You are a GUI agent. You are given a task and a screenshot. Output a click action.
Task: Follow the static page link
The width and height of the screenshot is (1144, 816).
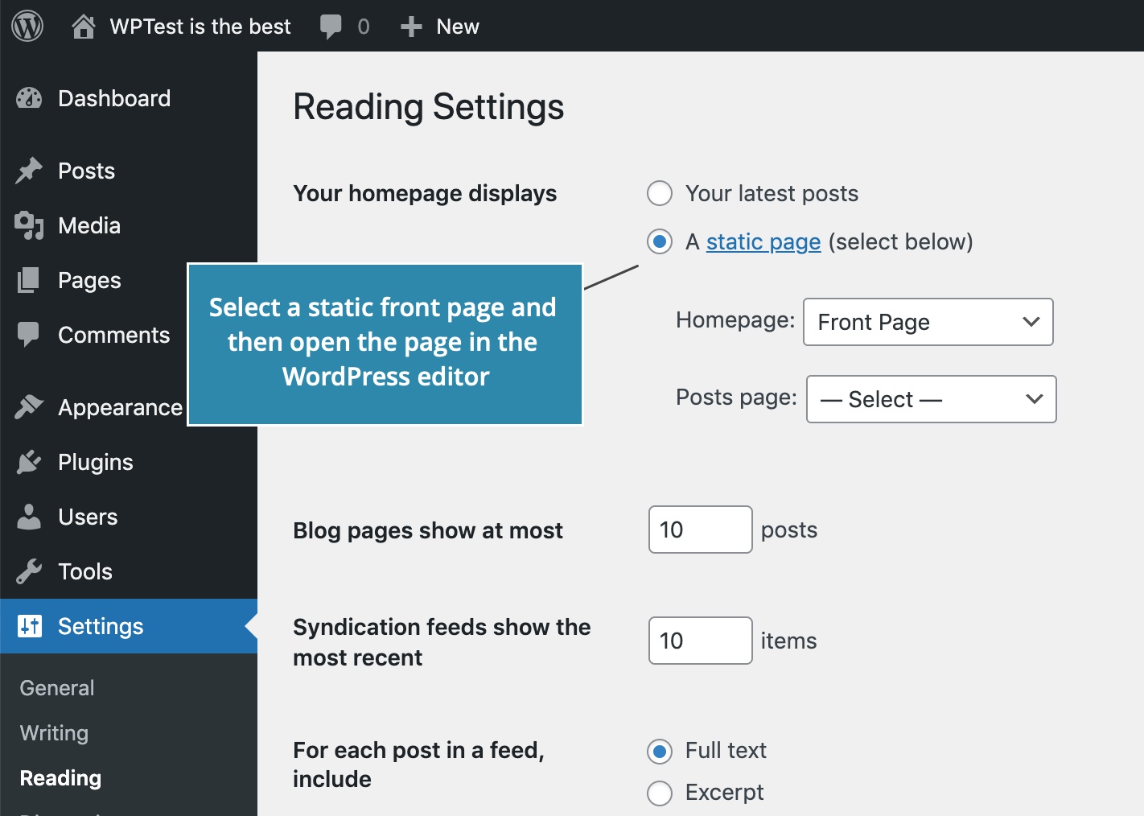[x=763, y=241]
